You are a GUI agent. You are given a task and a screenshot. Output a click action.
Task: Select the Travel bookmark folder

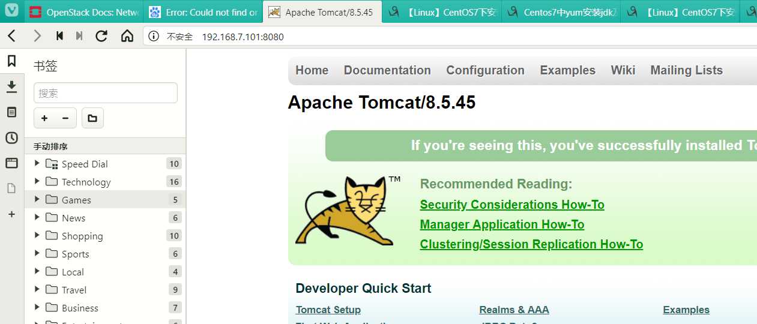(105, 290)
